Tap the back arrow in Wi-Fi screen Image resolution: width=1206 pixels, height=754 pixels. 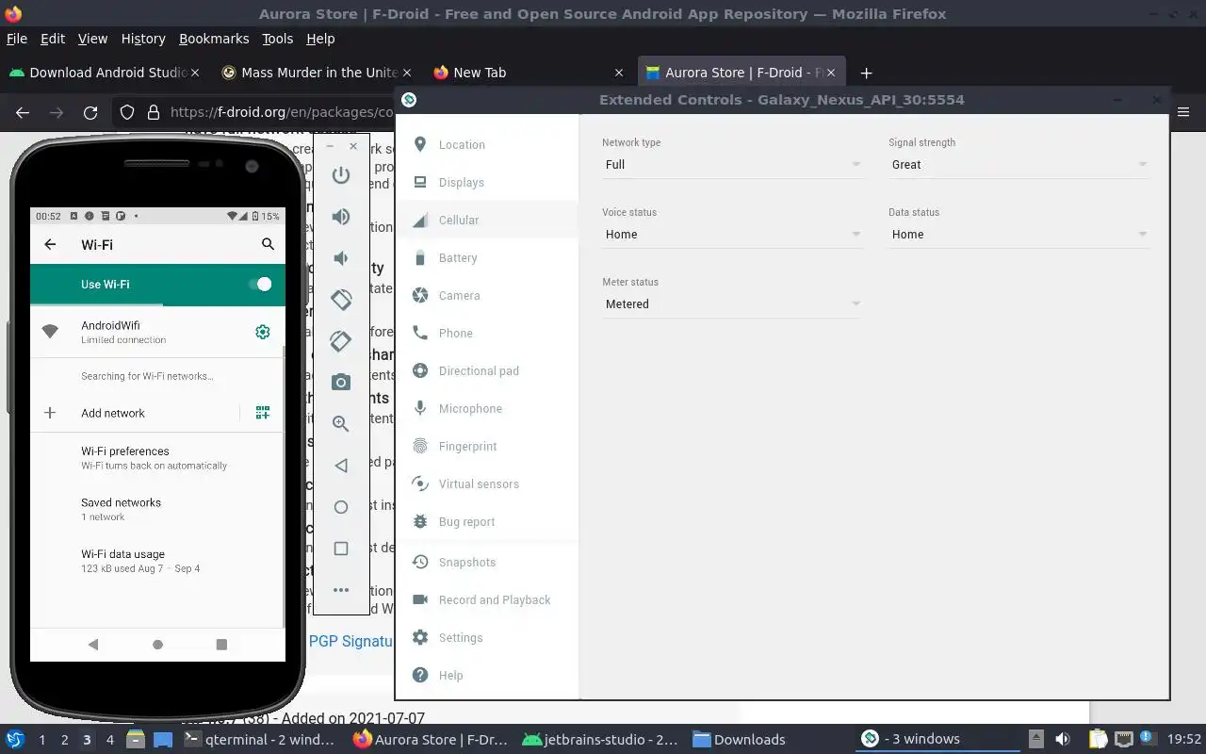[50, 244]
